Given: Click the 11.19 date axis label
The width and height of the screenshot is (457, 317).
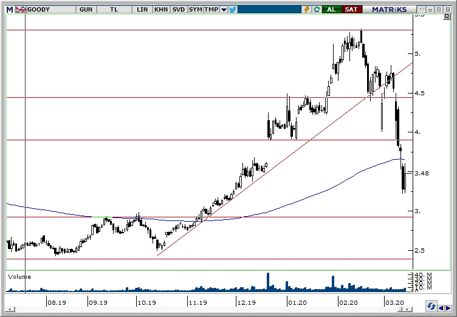Looking at the screenshot, I should click(198, 302).
